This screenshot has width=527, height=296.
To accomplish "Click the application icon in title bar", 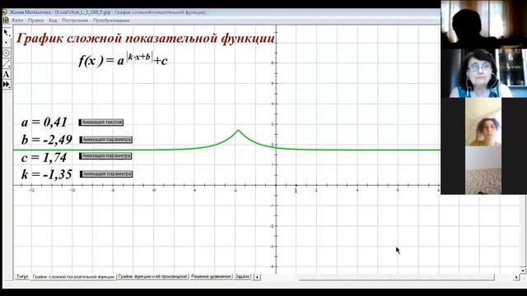I will click(4, 12).
